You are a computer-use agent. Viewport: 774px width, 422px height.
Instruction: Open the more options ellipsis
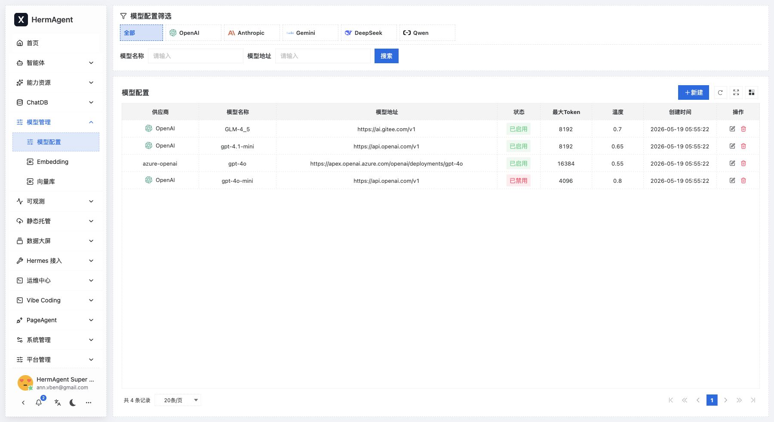click(x=89, y=403)
